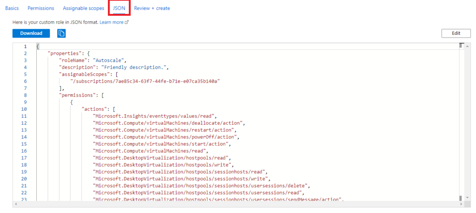Click the "Friendly description." value
Image resolution: width=476 pixels, height=213 pixels.
134,67
